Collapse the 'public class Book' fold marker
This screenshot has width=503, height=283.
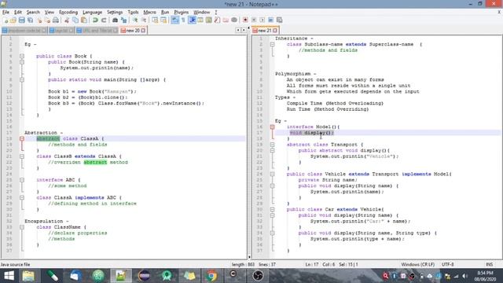tap(22, 56)
